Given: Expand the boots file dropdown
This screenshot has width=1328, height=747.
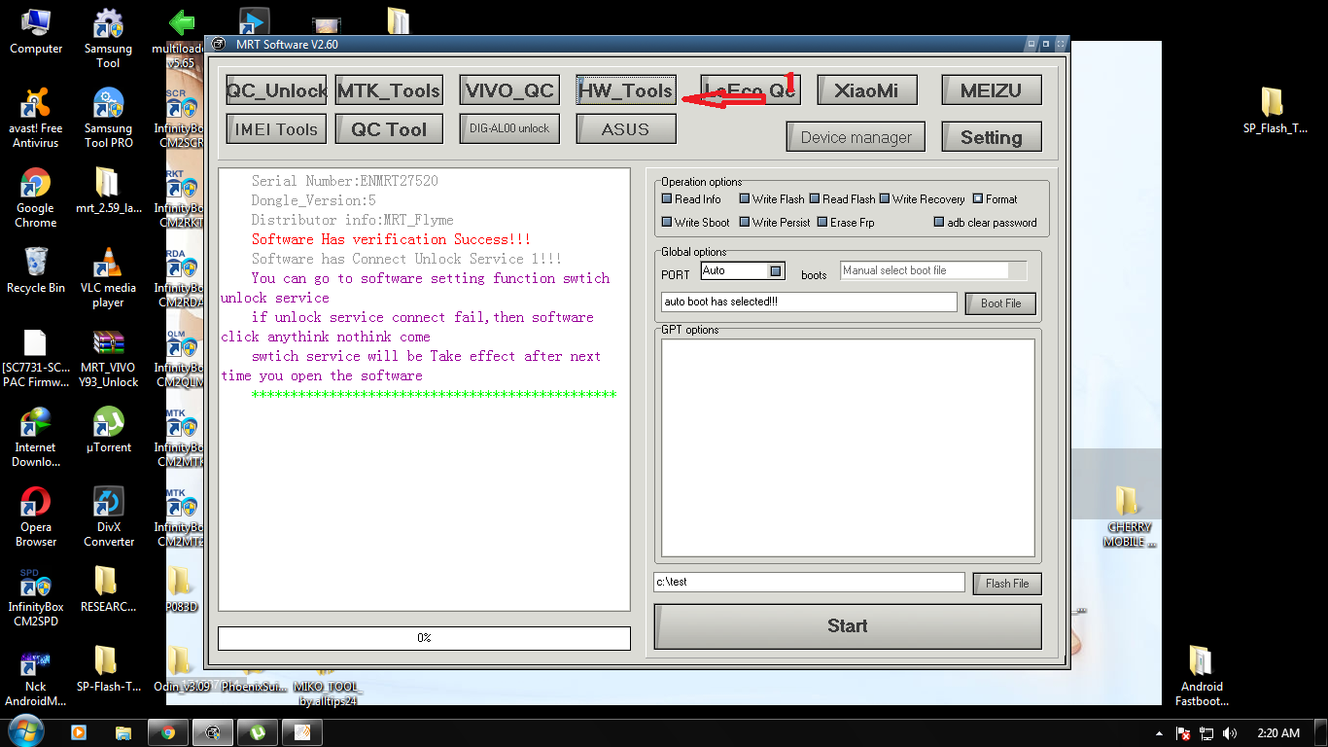Looking at the screenshot, I should 1017,270.
